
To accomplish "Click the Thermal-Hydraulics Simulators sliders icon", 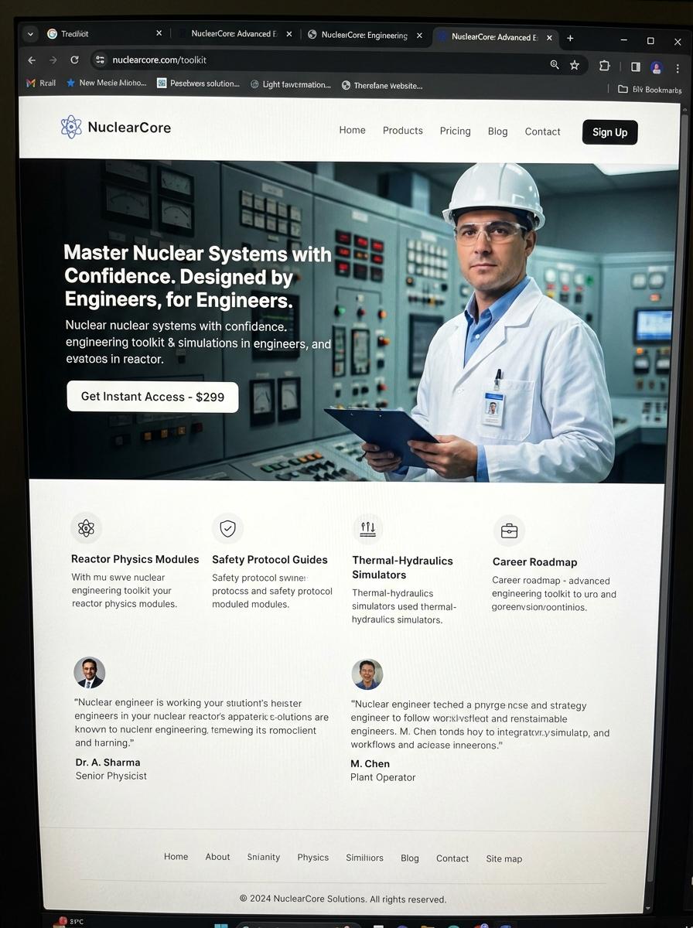I will [368, 528].
